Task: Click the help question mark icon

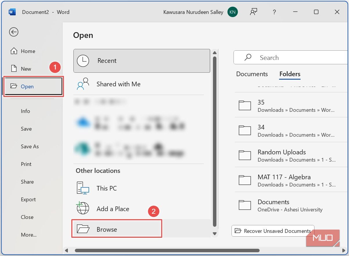Action: pos(274,12)
